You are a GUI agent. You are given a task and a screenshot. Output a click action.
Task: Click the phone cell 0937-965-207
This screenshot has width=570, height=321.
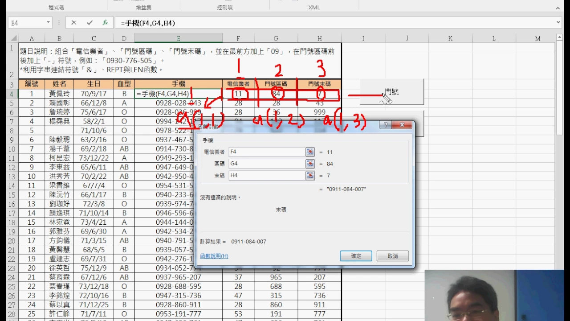(179, 277)
